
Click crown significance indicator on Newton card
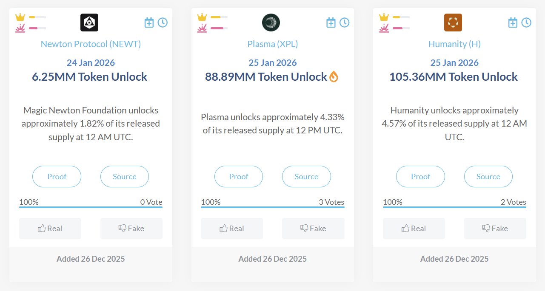[20, 17]
